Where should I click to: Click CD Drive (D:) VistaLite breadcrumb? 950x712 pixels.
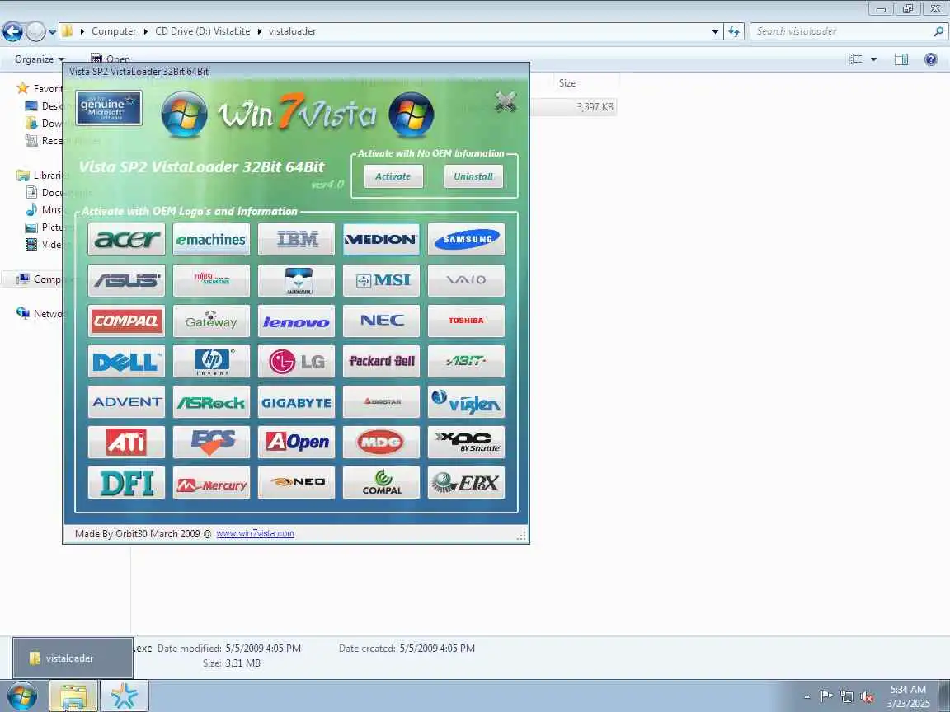click(202, 31)
